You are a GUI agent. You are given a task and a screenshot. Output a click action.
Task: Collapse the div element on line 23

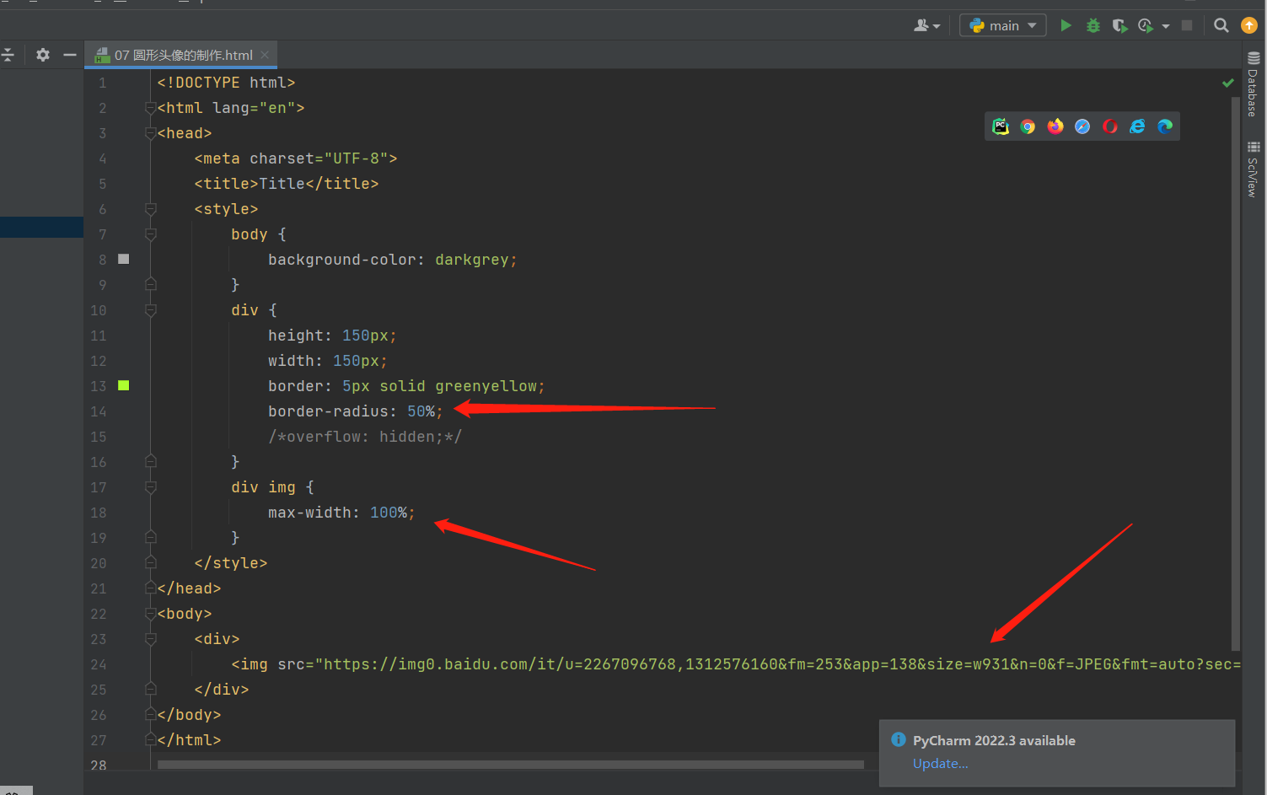(150, 639)
